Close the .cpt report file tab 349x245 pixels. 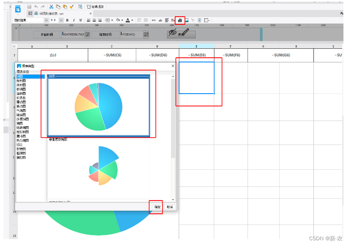[x=90, y=14]
